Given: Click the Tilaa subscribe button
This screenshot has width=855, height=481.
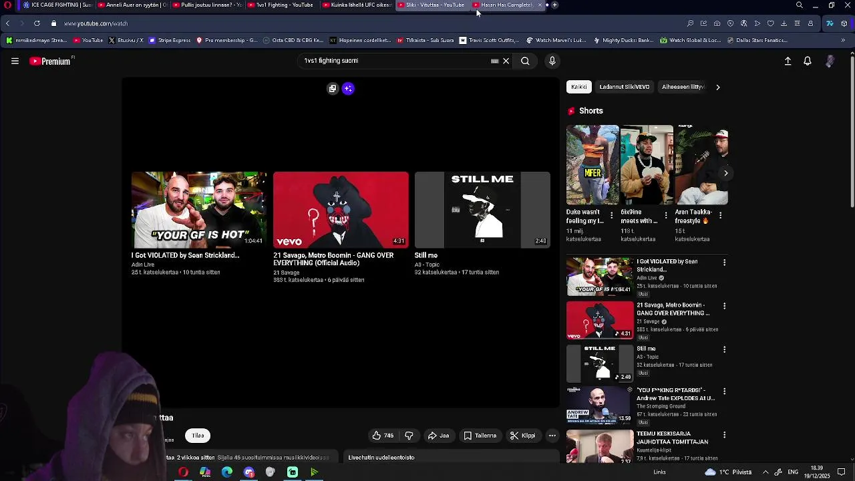Looking at the screenshot, I should (198, 436).
